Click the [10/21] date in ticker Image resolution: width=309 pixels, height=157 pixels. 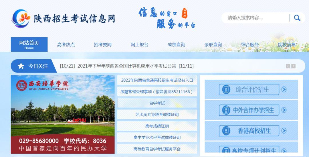click(x=68, y=66)
